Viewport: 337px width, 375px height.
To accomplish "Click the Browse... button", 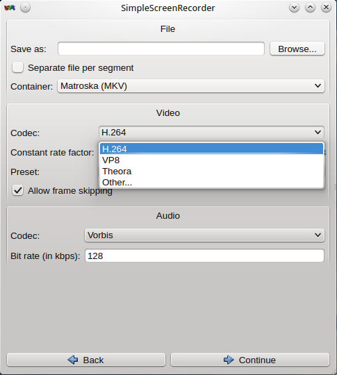I will [297, 49].
